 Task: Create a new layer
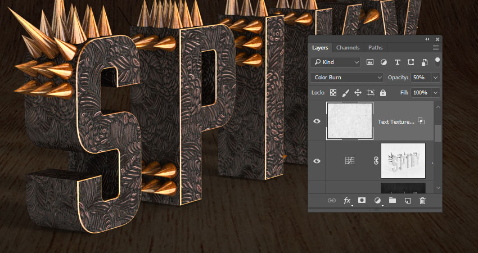pyautogui.click(x=408, y=201)
